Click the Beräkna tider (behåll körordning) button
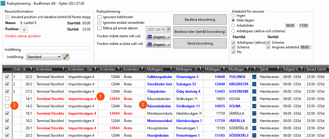This screenshot has height=139, width=329. click(x=200, y=31)
